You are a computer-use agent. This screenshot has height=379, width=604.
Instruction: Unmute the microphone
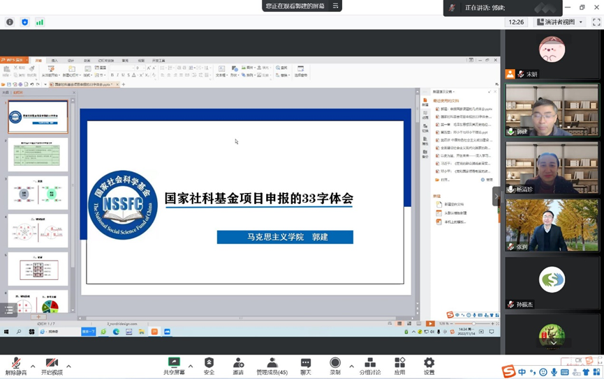tap(15, 365)
